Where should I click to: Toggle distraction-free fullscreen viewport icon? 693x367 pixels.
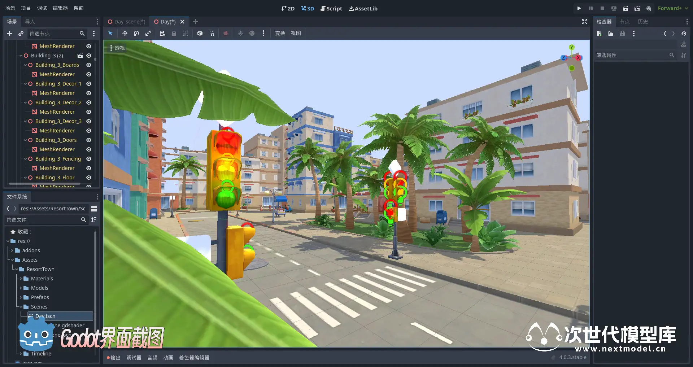tap(584, 22)
